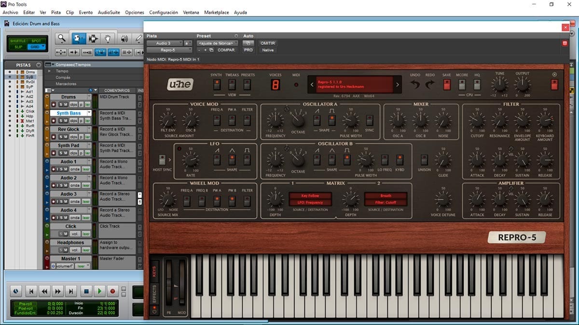Open the Marketplace menu
Image resolution: width=579 pixels, height=325 pixels.
point(216,12)
